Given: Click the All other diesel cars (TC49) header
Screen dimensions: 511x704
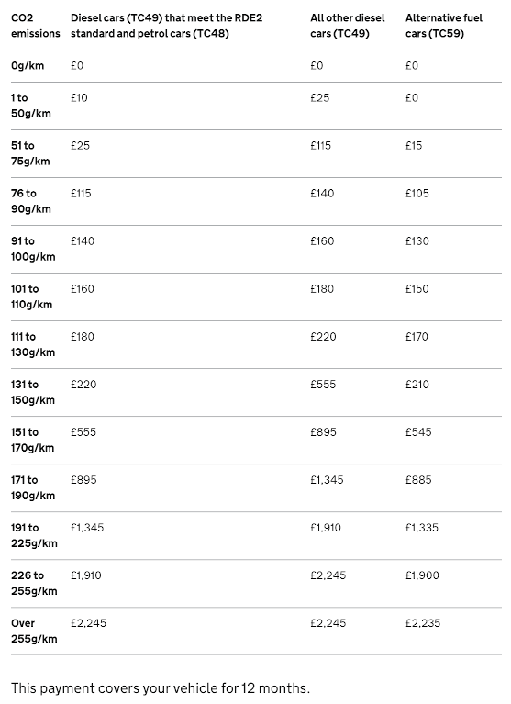Looking at the screenshot, I should 348,26.
